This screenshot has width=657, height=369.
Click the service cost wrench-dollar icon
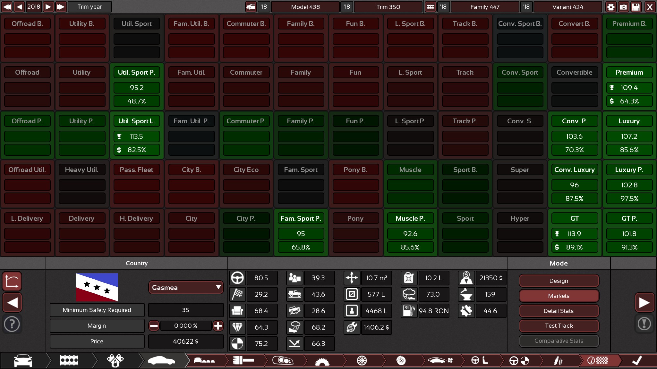pos(352,327)
